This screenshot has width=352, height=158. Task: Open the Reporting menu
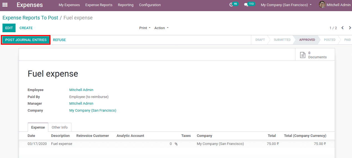click(125, 5)
